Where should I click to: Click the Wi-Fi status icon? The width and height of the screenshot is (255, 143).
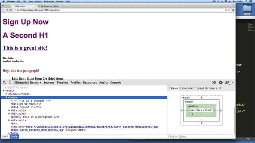226,1
